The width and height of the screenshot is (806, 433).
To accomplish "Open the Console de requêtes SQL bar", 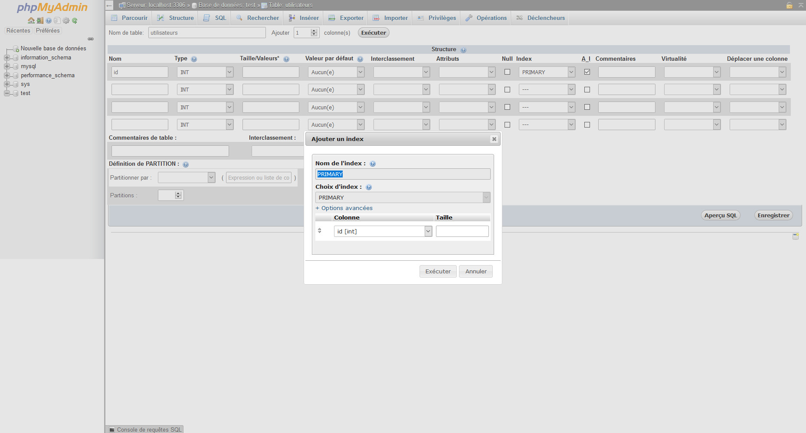I will [x=144, y=430].
